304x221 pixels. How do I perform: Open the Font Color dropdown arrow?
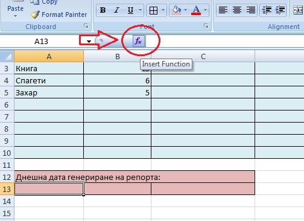pyautogui.click(x=205, y=10)
